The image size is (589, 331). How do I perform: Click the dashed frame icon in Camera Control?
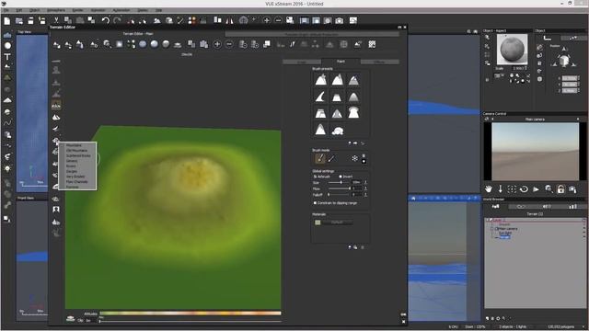[512, 189]
